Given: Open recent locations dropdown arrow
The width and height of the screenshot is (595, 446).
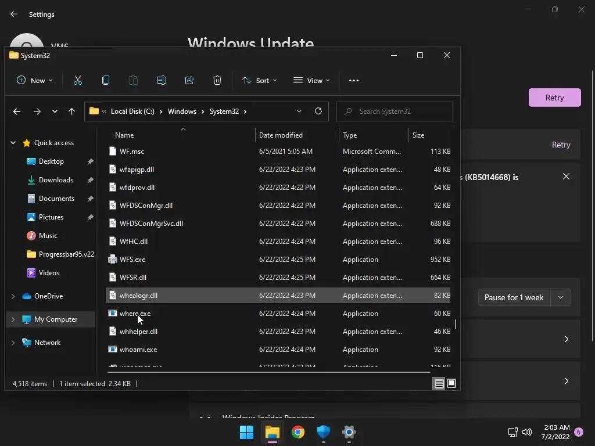Looking at the screenshot, I should coord(55,111).
